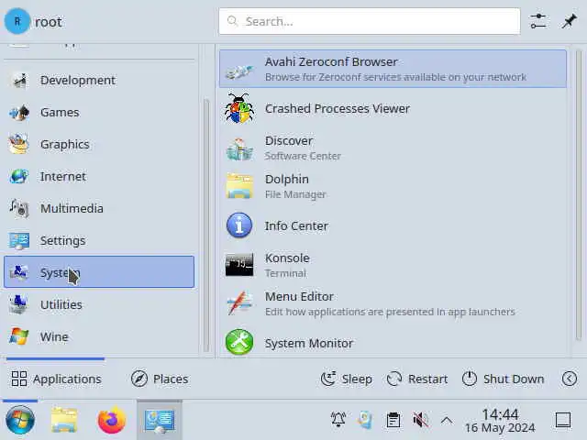Click the categories list scrollbar
This screenshot has height=440, width=587.
(x=206, y=225)
